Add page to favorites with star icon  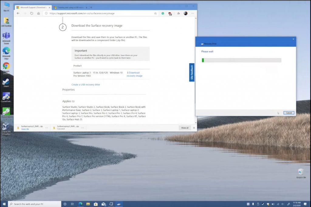coord(155,13)
